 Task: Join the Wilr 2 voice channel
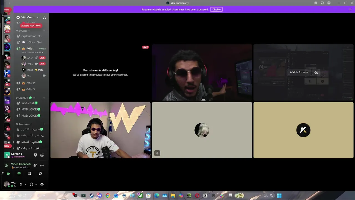click(x=31, y=83)
